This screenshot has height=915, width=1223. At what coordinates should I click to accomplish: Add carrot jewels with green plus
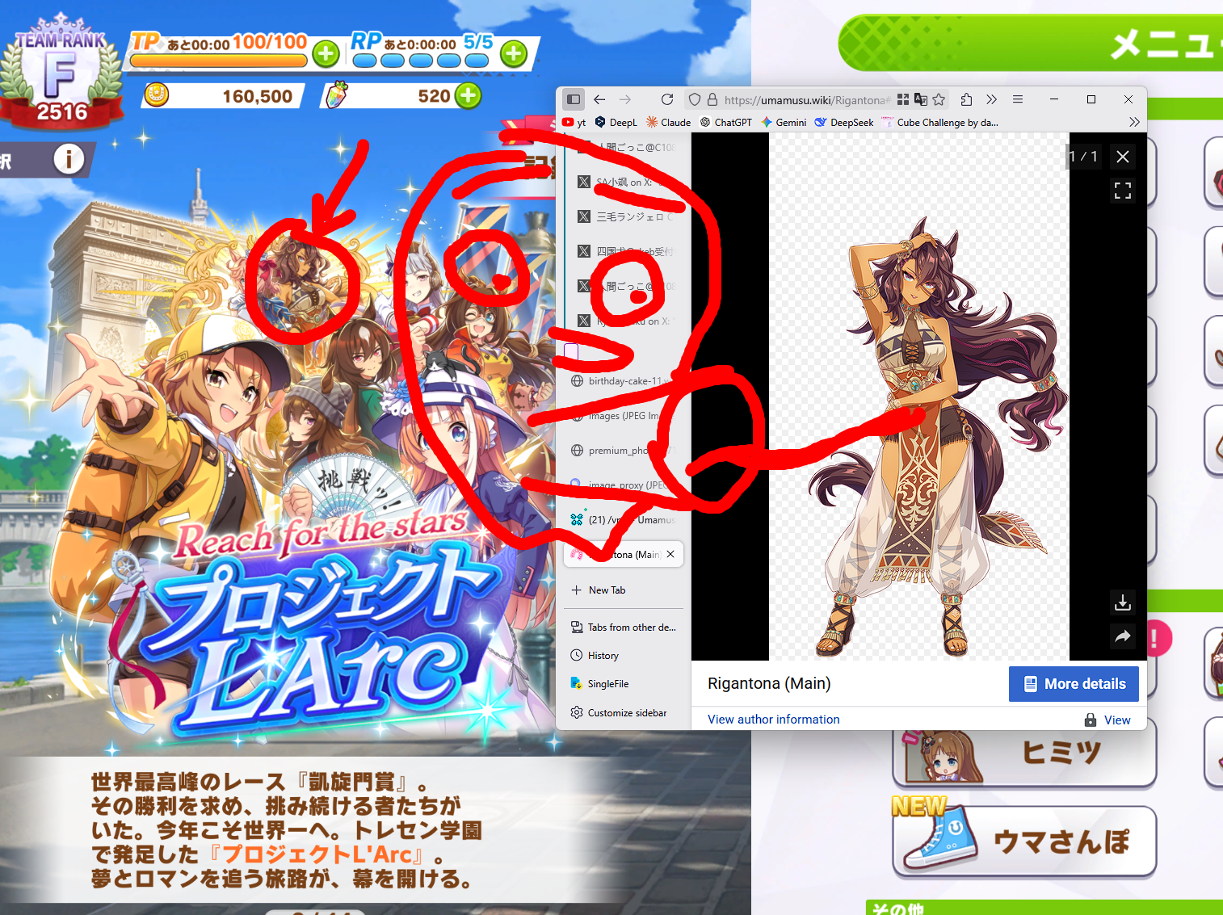[x=468, y=96]
